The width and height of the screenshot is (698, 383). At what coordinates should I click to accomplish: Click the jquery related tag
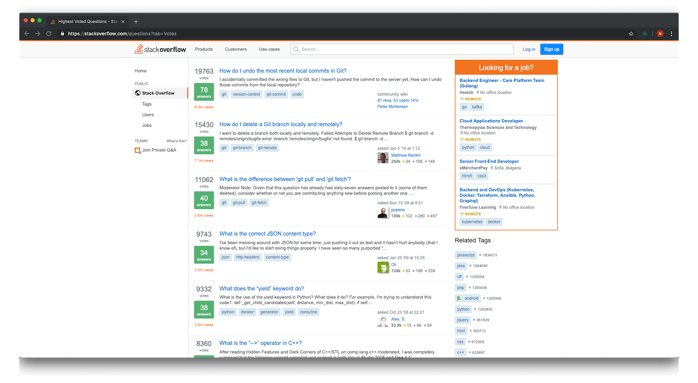(x=463, y=320)
